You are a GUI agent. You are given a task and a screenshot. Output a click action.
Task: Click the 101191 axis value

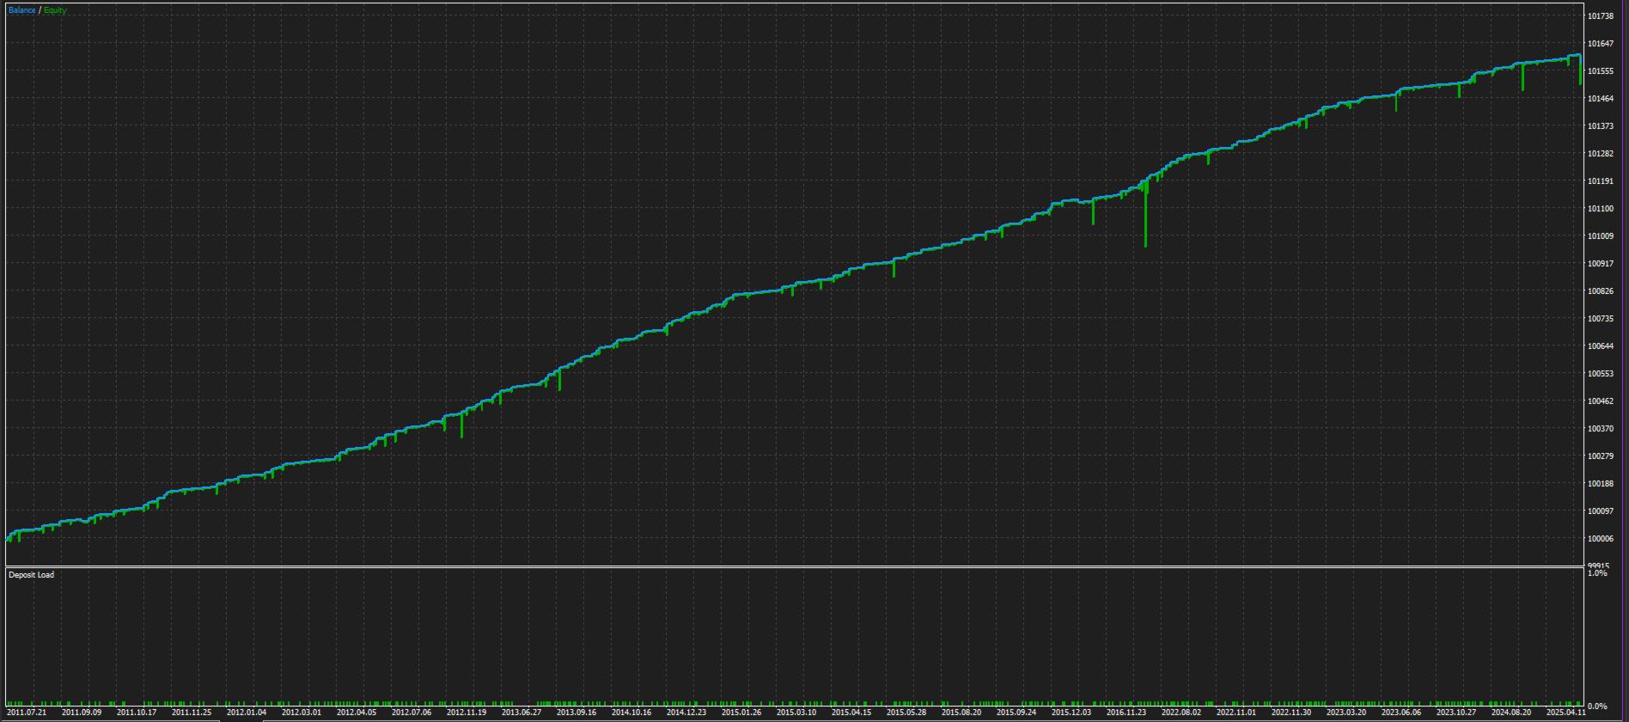tap(1601, 181)
